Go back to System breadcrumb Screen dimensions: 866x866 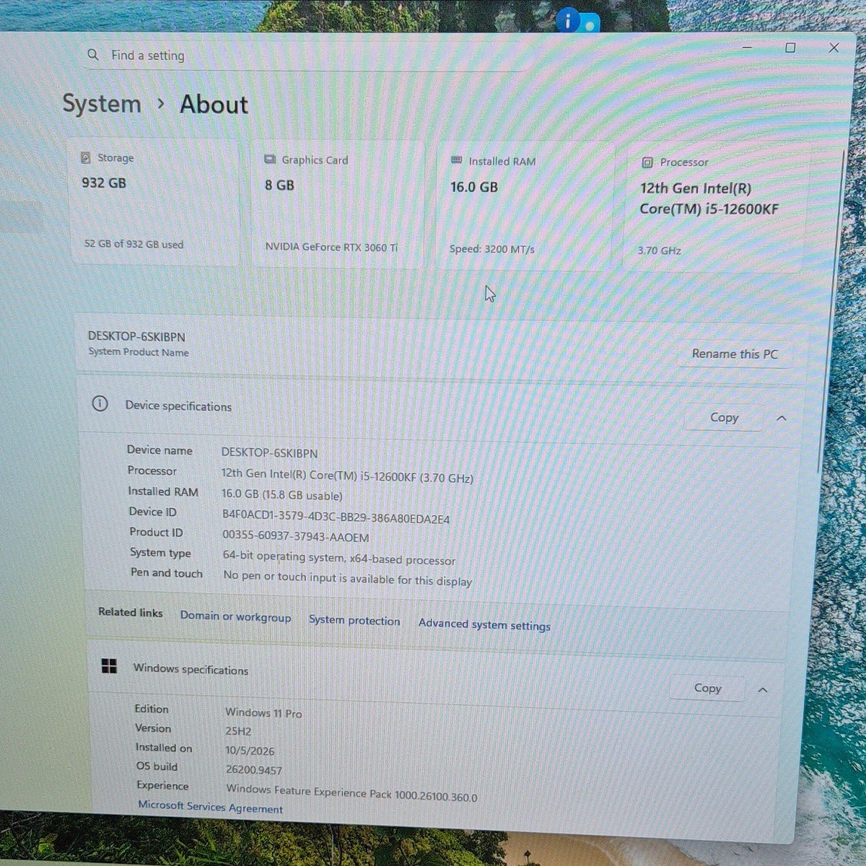(102, 104)
